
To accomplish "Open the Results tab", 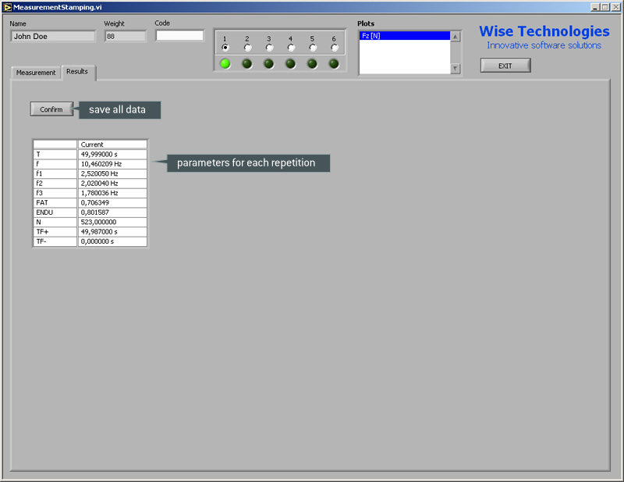I will click(x=78, y=72).
